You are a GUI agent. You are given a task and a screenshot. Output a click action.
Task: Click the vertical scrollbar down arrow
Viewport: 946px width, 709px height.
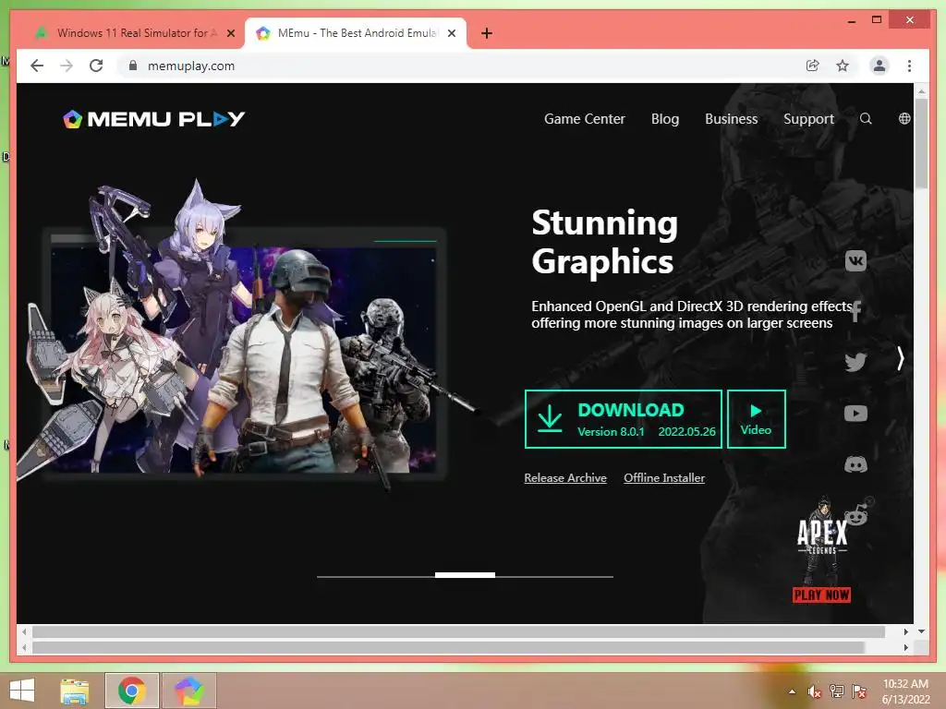921,631
